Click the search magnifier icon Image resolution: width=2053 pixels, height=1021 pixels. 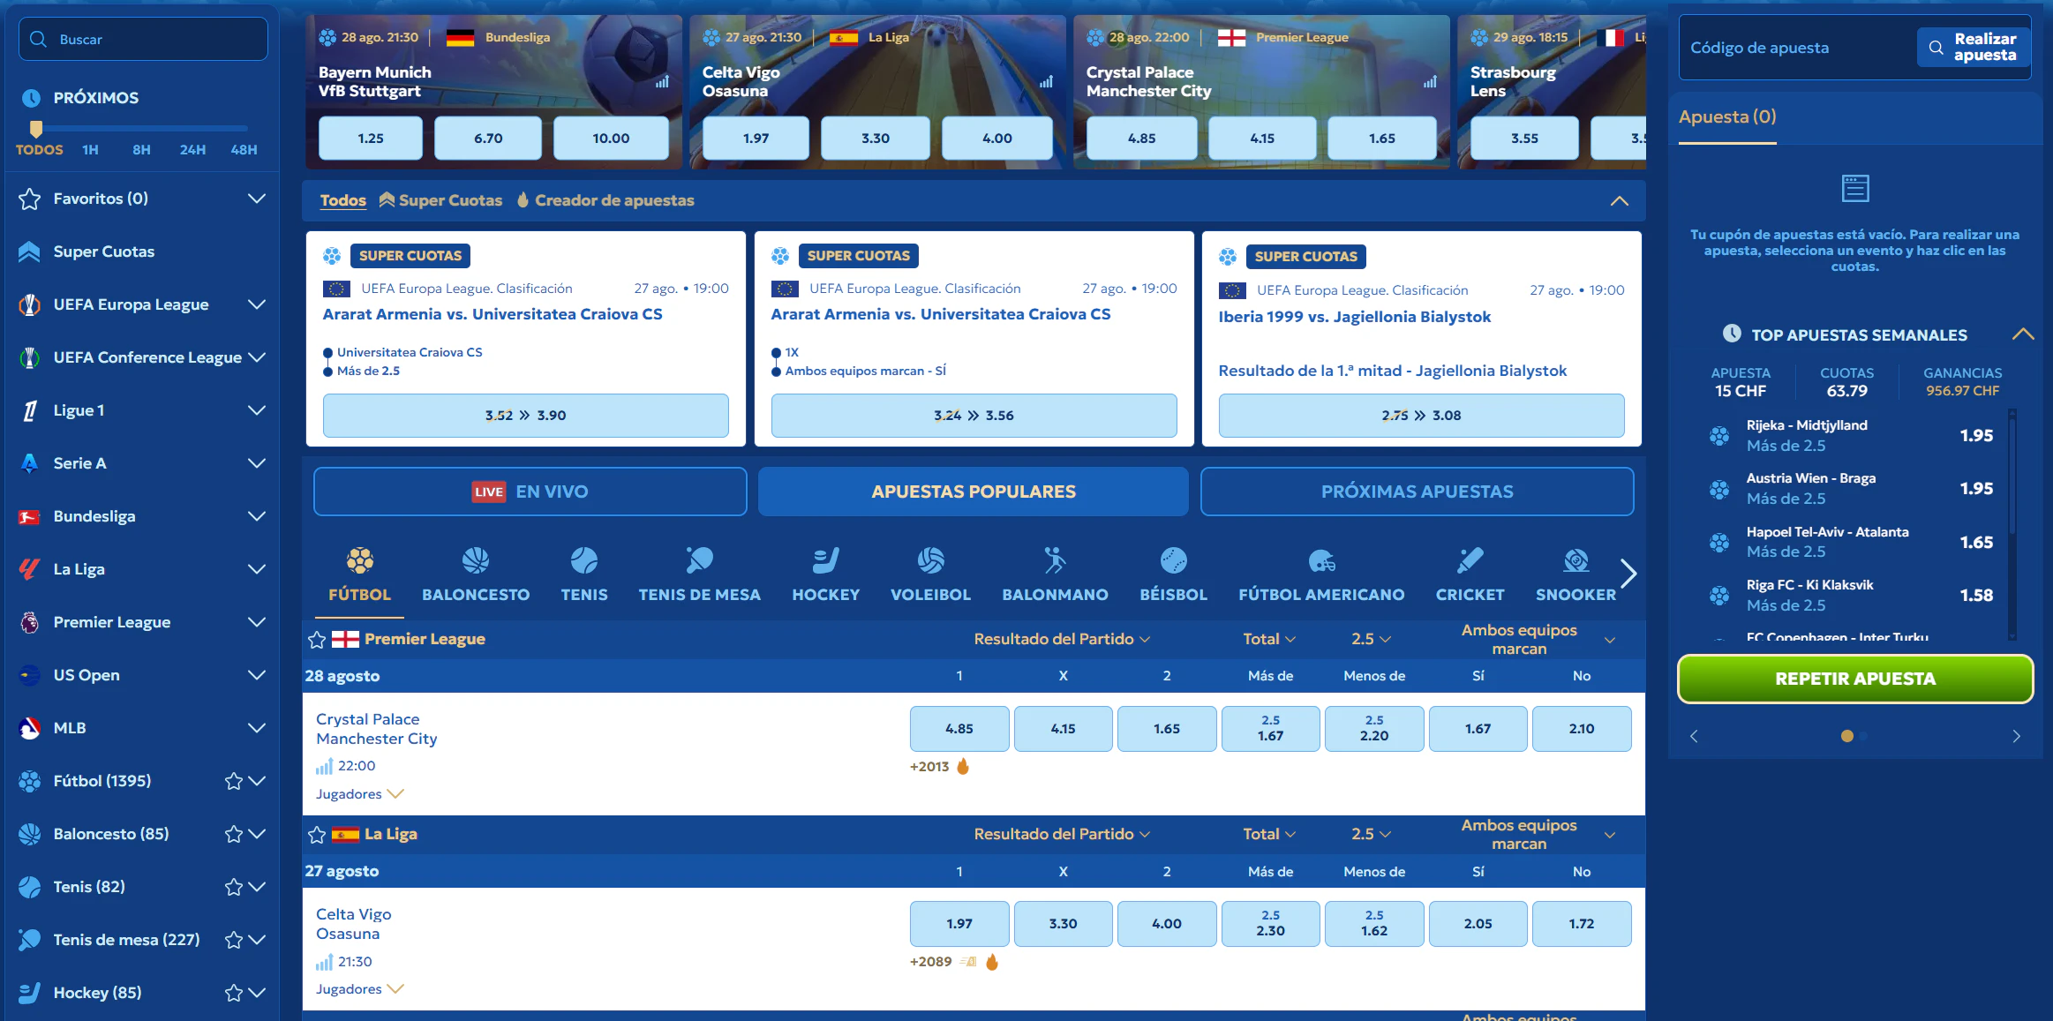pos(38,39)
